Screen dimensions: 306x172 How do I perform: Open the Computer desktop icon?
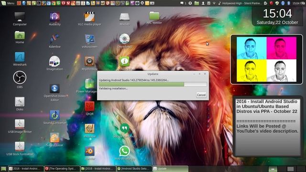20,19
